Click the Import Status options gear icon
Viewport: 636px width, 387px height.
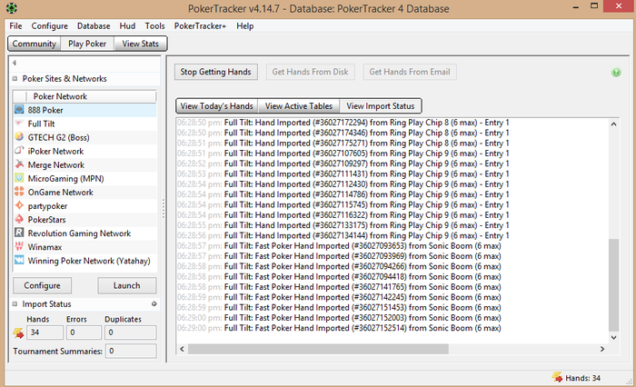click(x=154, y=303)
